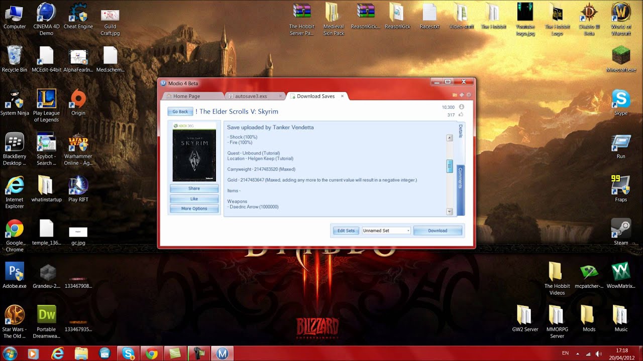Open the Computer desktop icon
The image size is (643, 361).
tap(15, 16)
